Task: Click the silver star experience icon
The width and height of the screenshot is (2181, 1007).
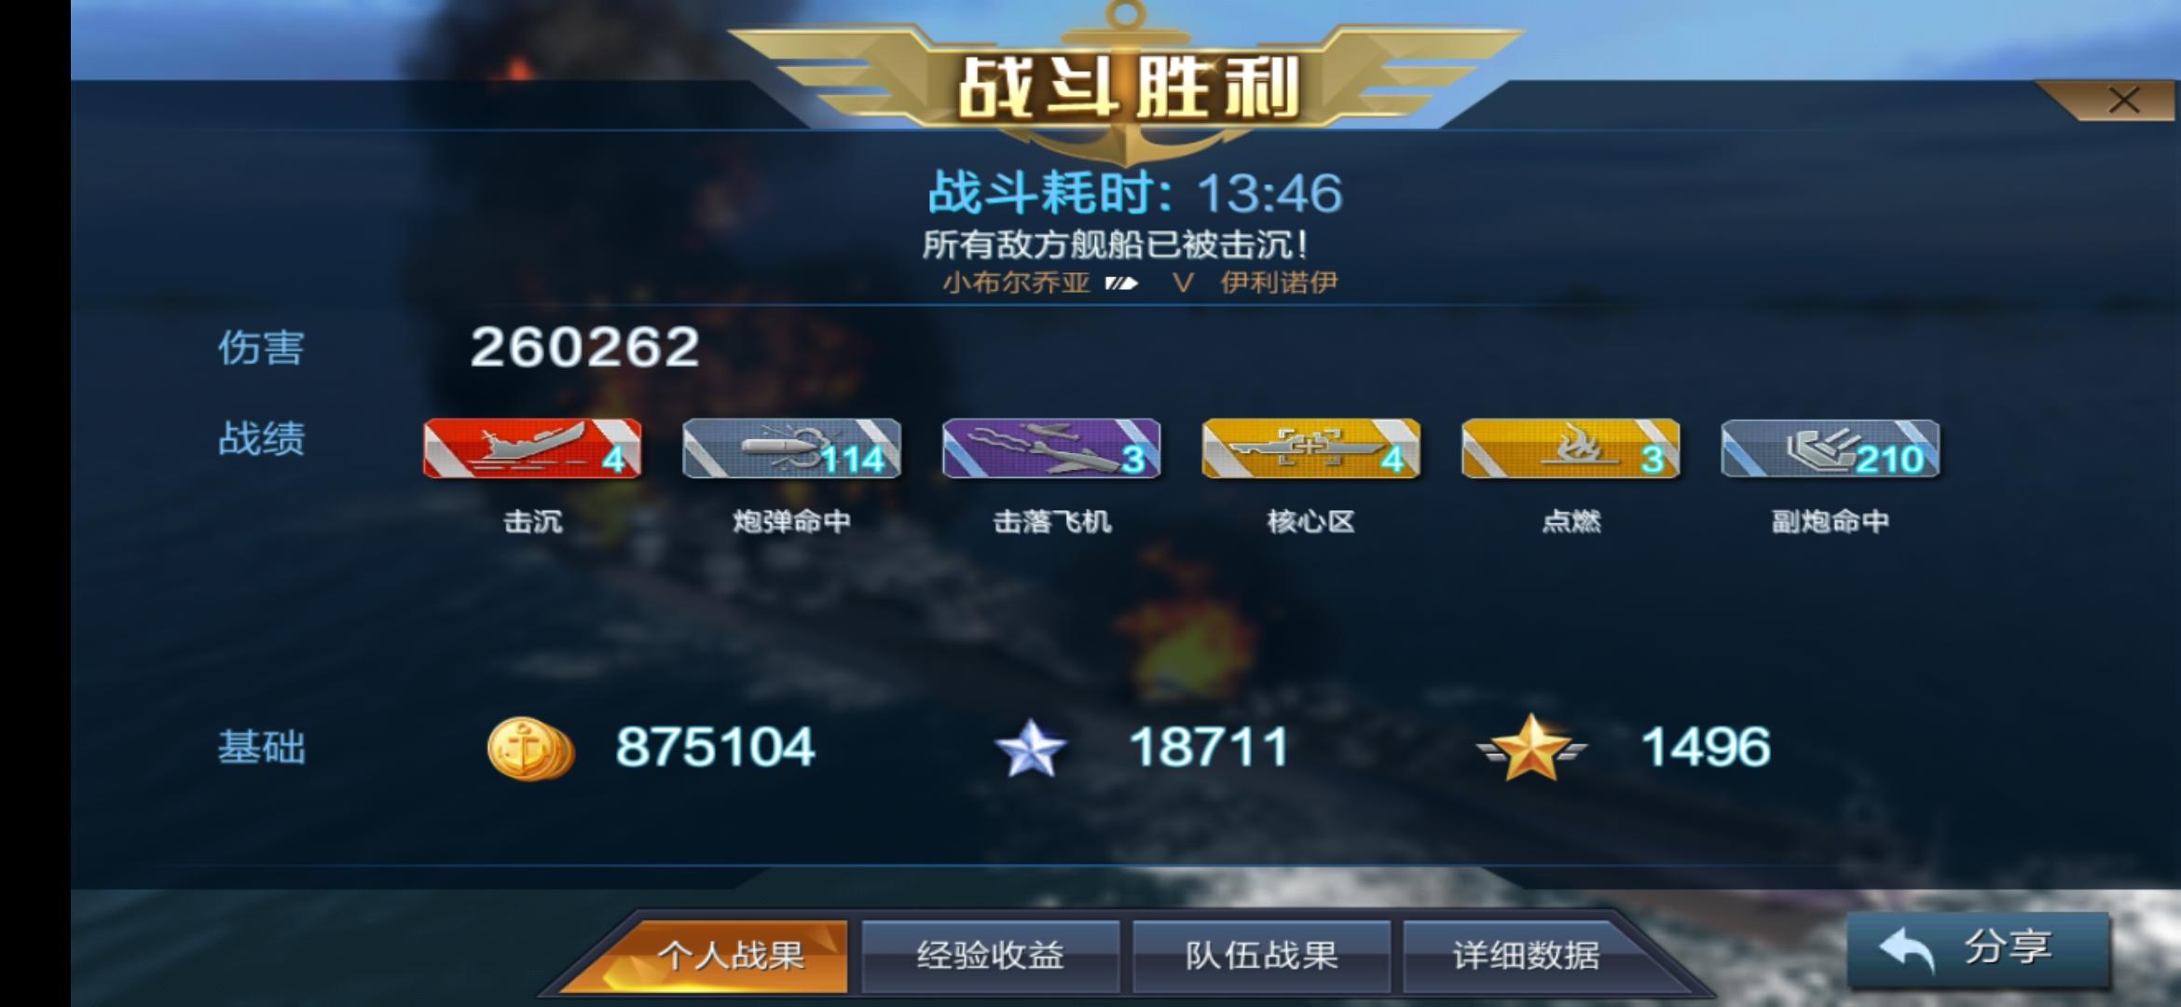Action: (1030, 749)
